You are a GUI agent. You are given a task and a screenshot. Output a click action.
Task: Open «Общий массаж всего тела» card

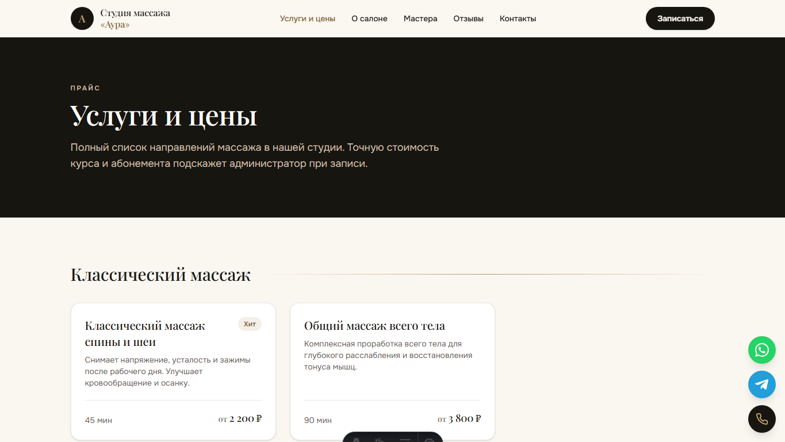pos(392,372)
